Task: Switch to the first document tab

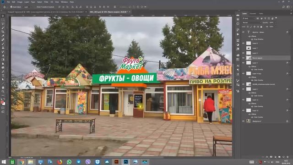Action: (46, 12)
